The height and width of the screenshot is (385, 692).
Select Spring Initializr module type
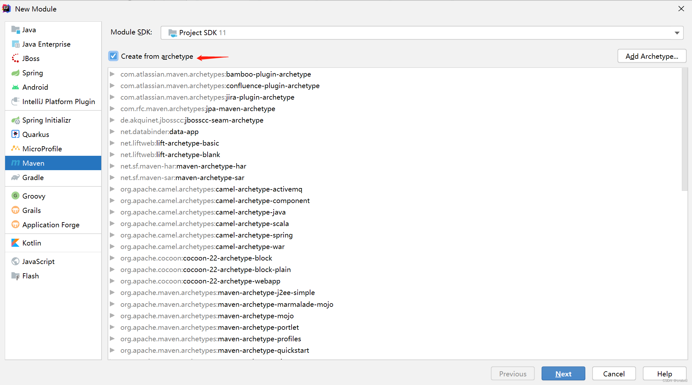(47, 120)
